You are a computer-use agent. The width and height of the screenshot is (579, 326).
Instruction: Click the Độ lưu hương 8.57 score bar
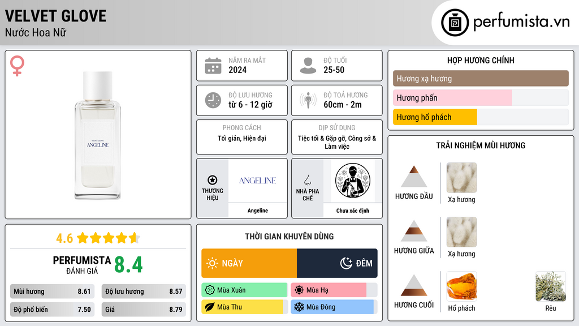click(x=144, y=291)
